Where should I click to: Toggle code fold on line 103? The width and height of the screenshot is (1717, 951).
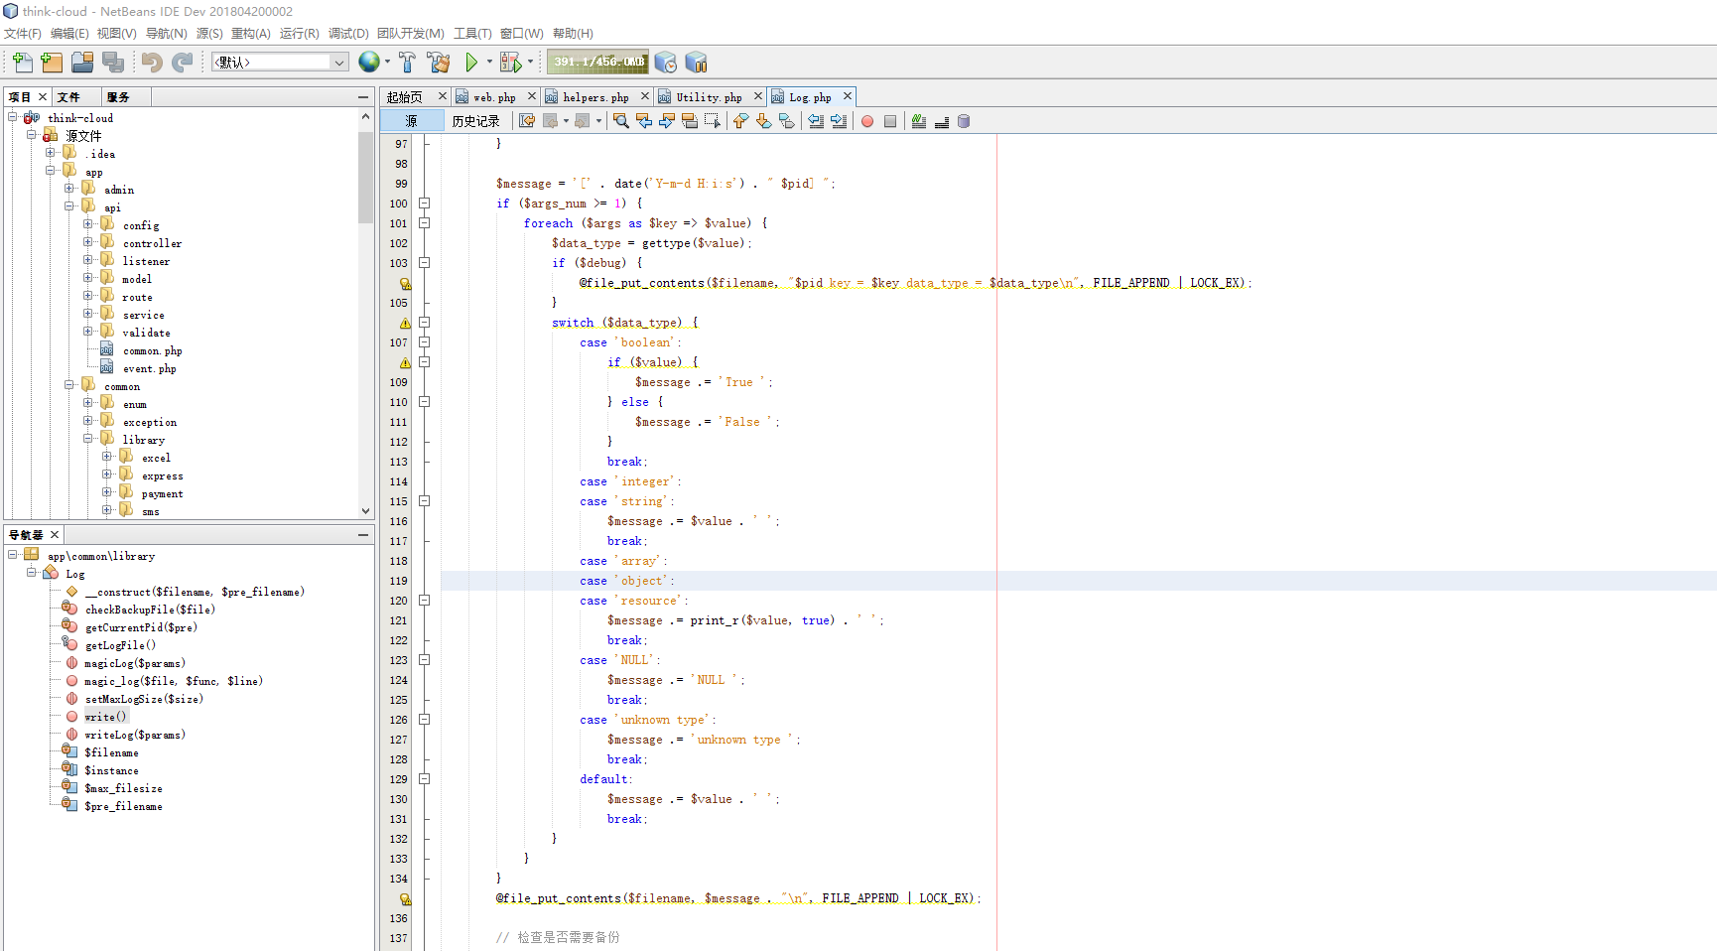[x=424, y=262]
